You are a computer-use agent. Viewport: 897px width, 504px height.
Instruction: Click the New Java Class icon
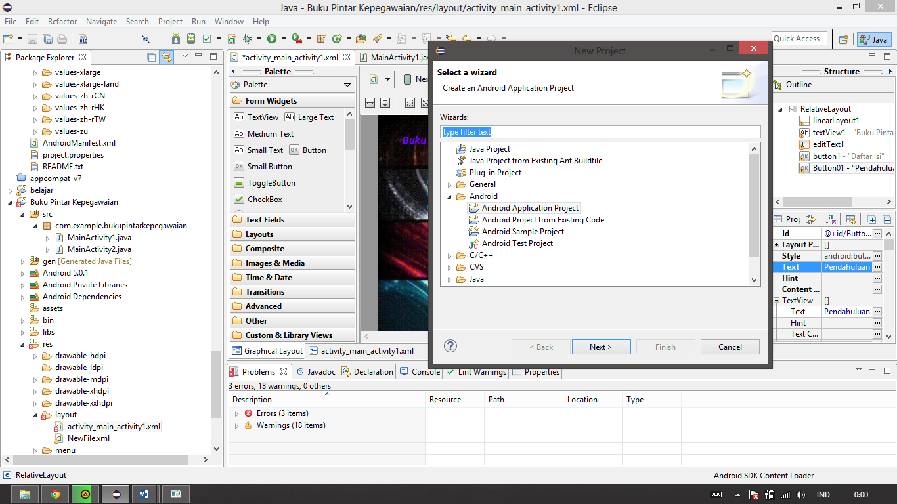[337, 39]
